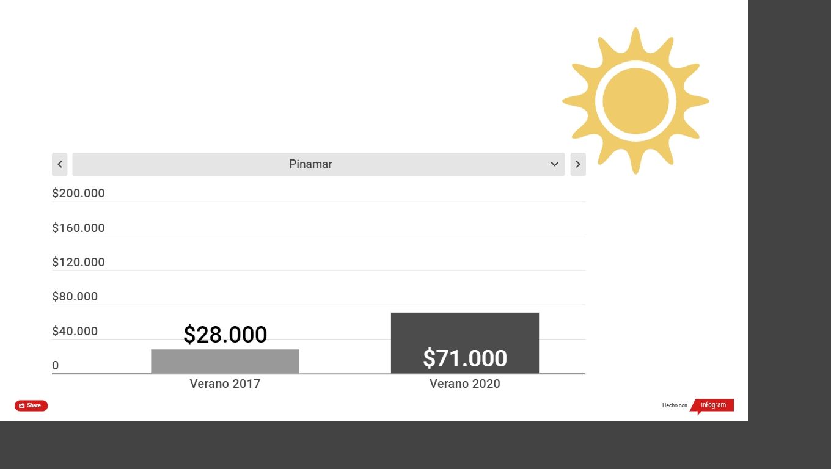Click the 0 baseline axis value

pyautogui.click(x=56, y=365)
